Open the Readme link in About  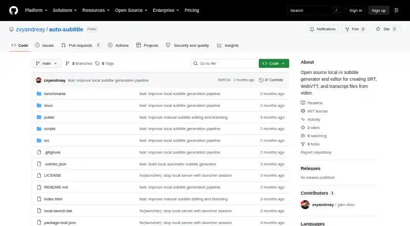pyautogui.click(x=312, y=103)
